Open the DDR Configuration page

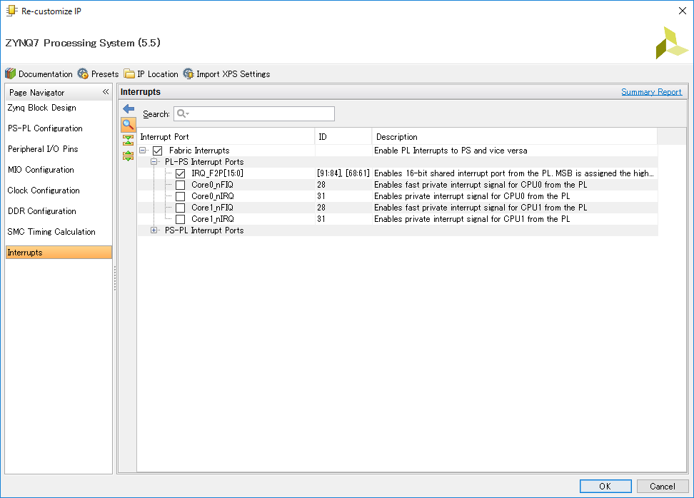41,211
